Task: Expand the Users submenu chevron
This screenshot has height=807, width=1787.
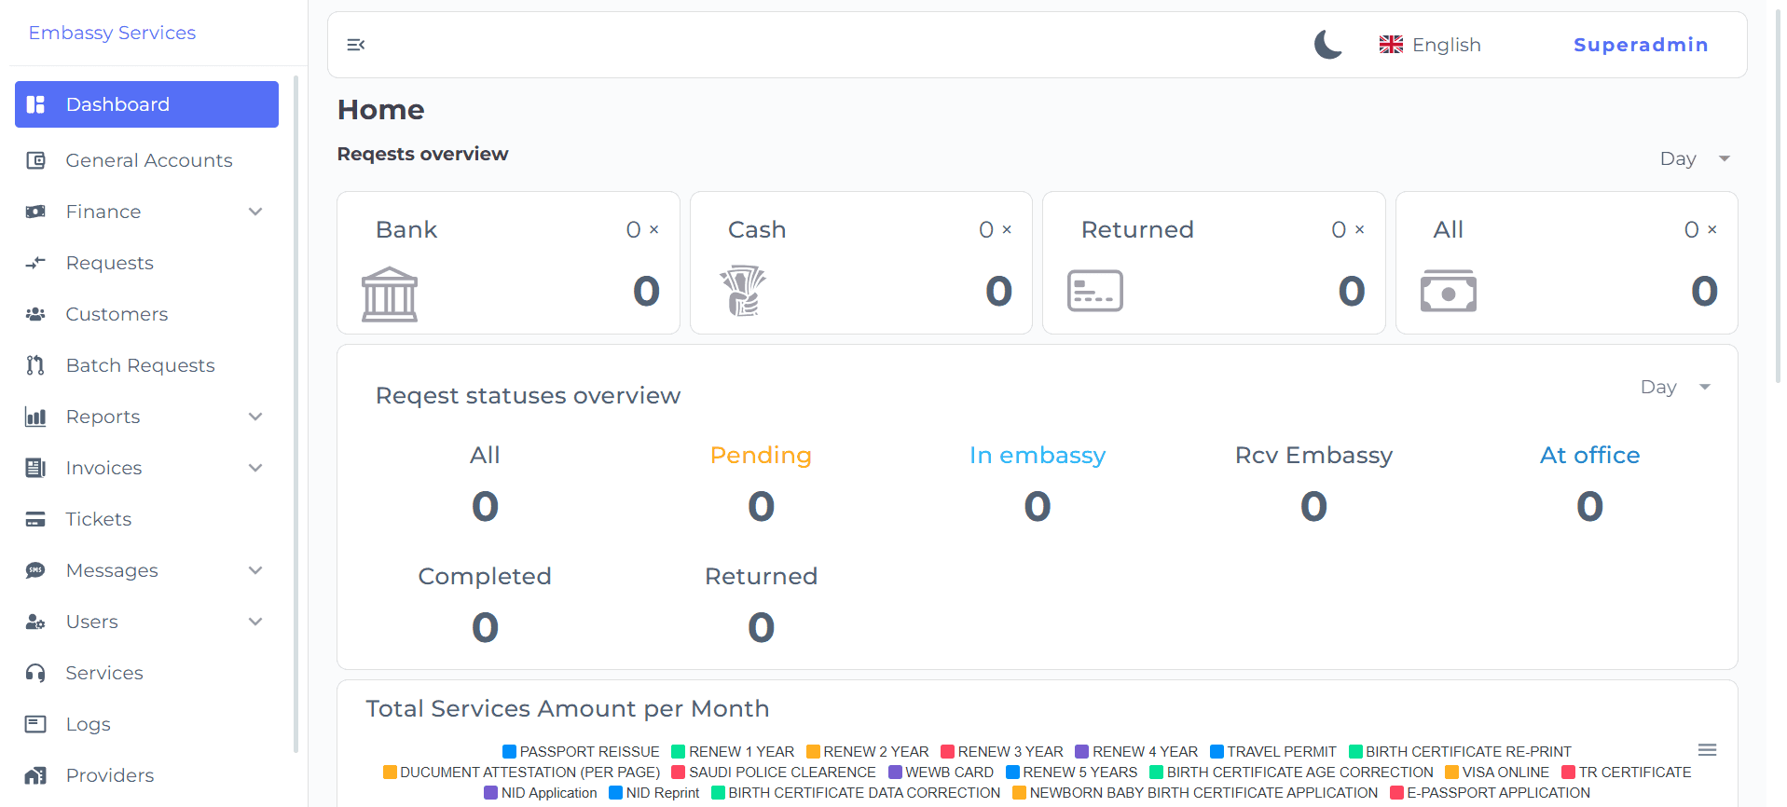Action: [255, 622]
